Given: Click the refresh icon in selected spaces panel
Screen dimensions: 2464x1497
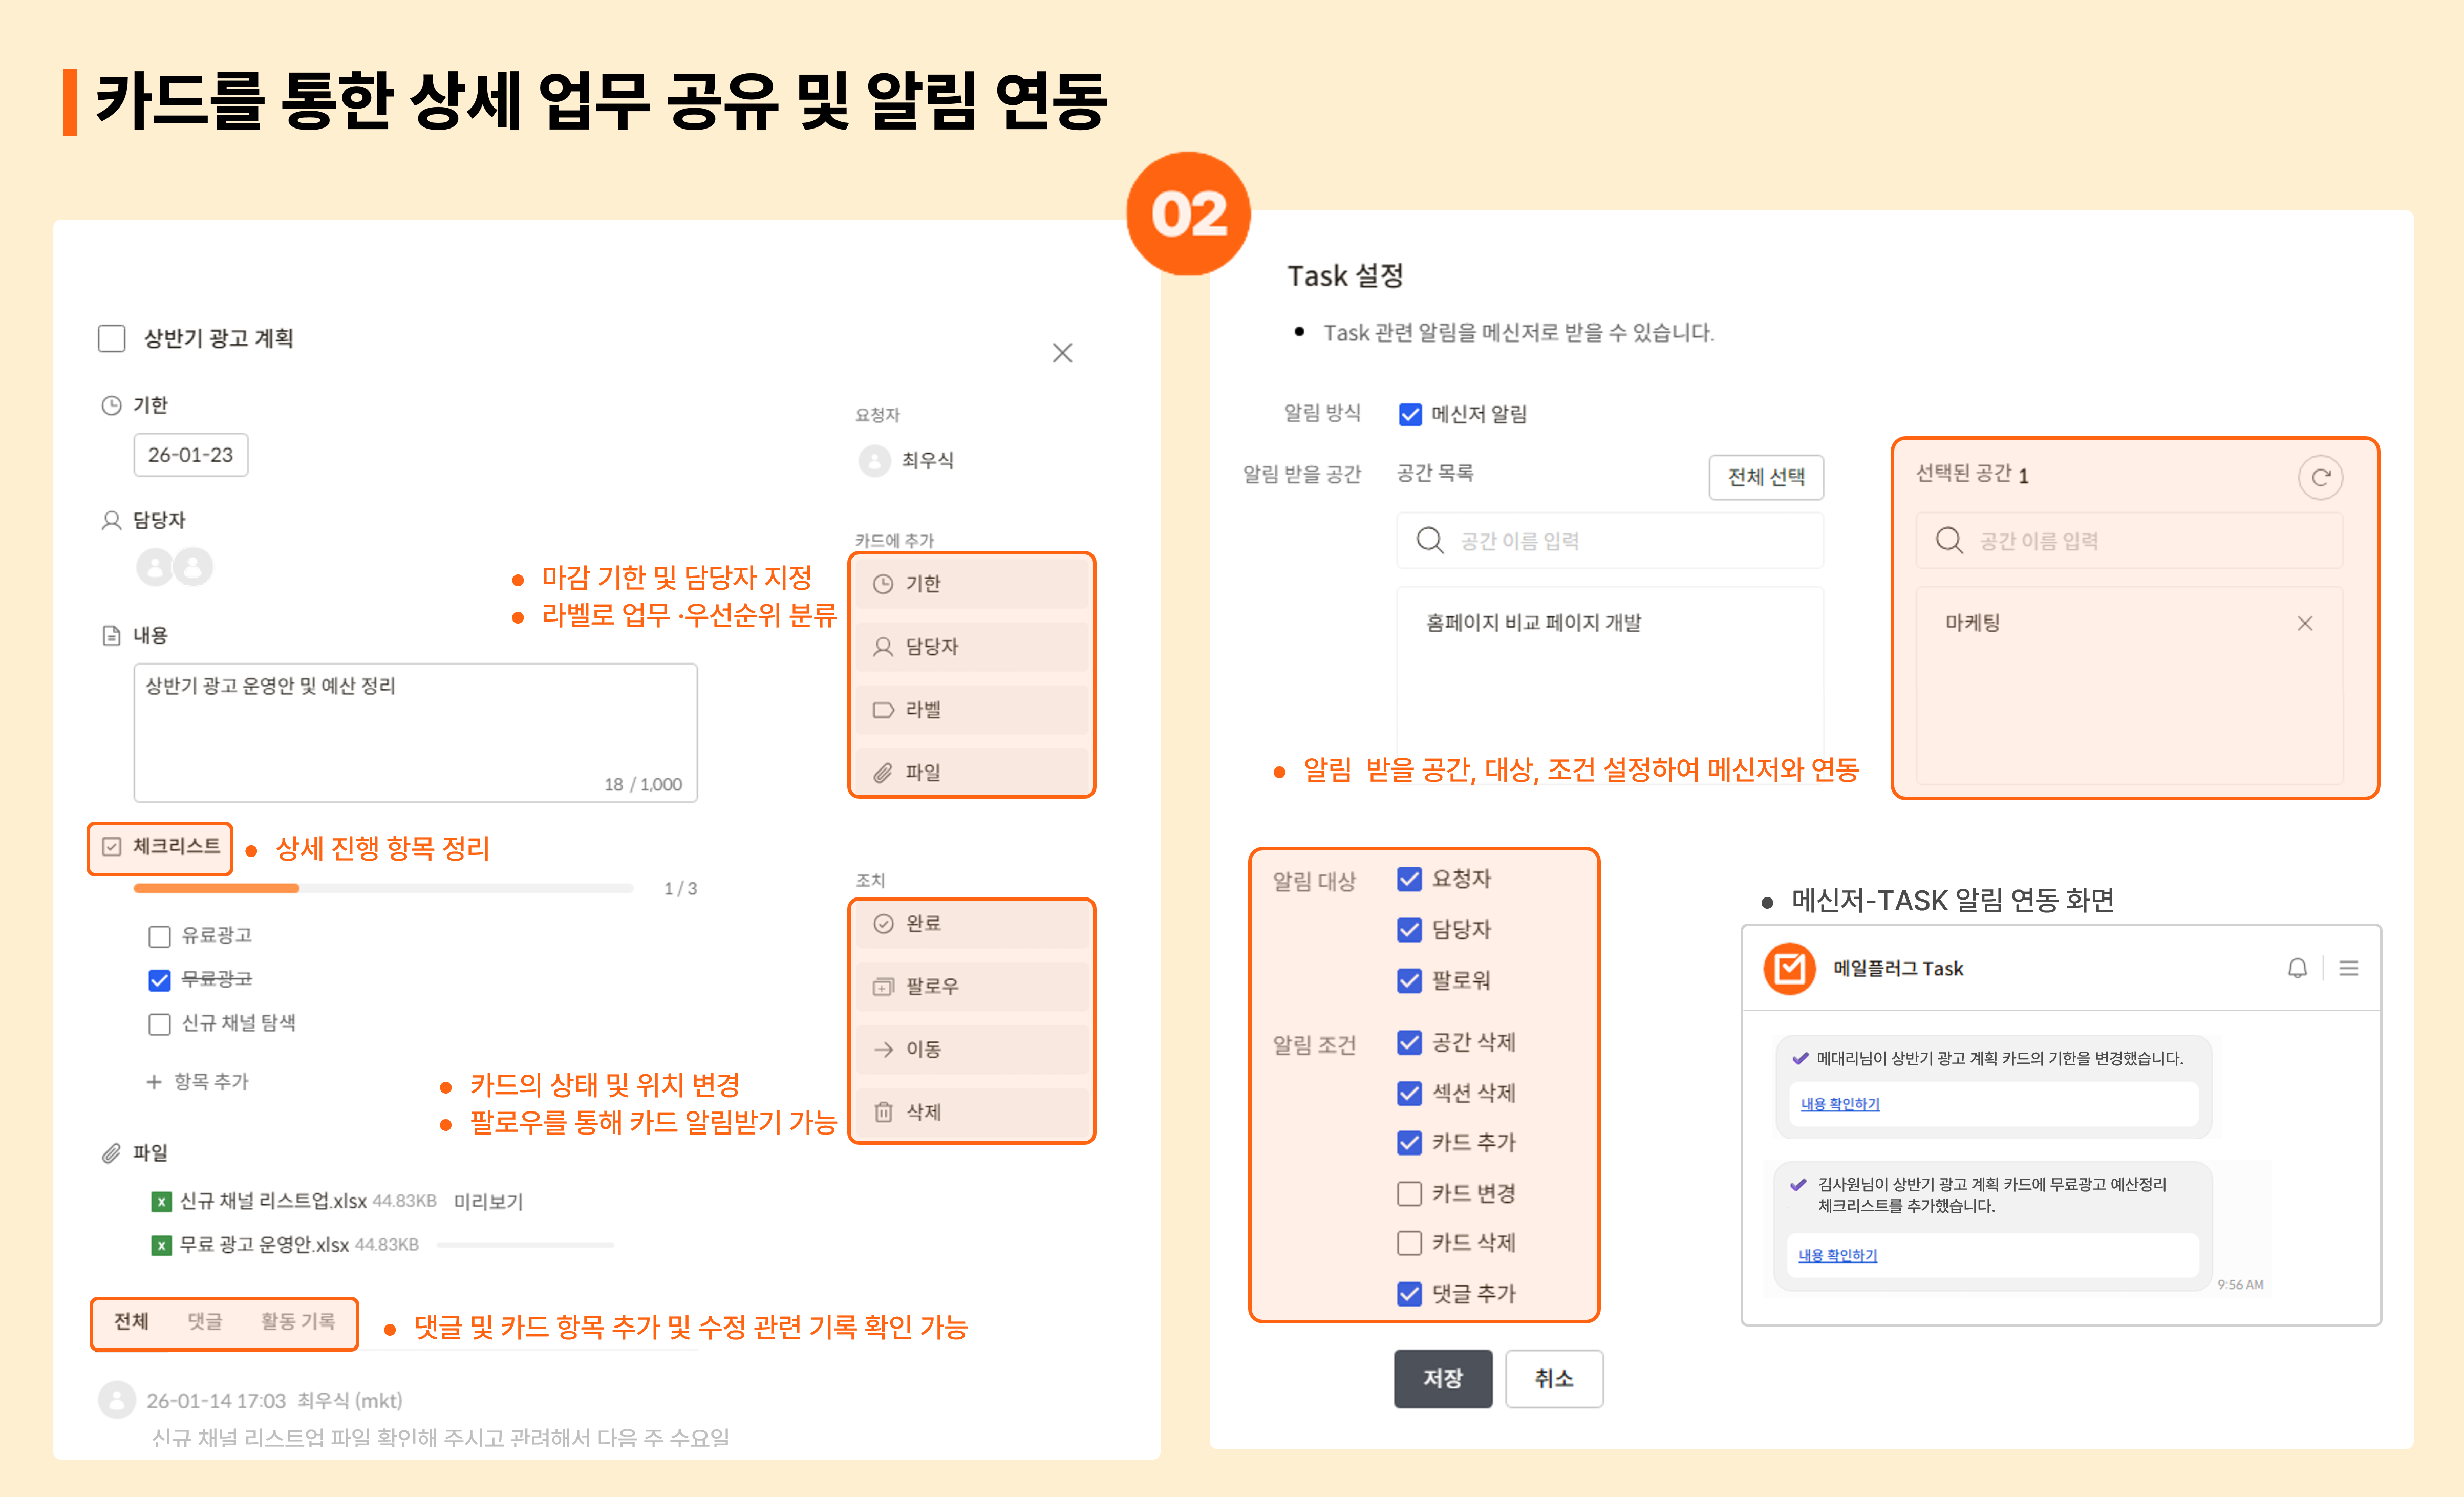Looking at the screenshot, I should point(2320,477).
